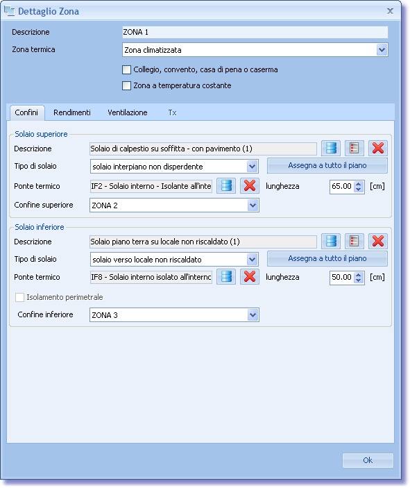This screenshot has width=410, height=488.
Task: Click the 50.00 lunghezza input field
Action: [x=342, y=277]
